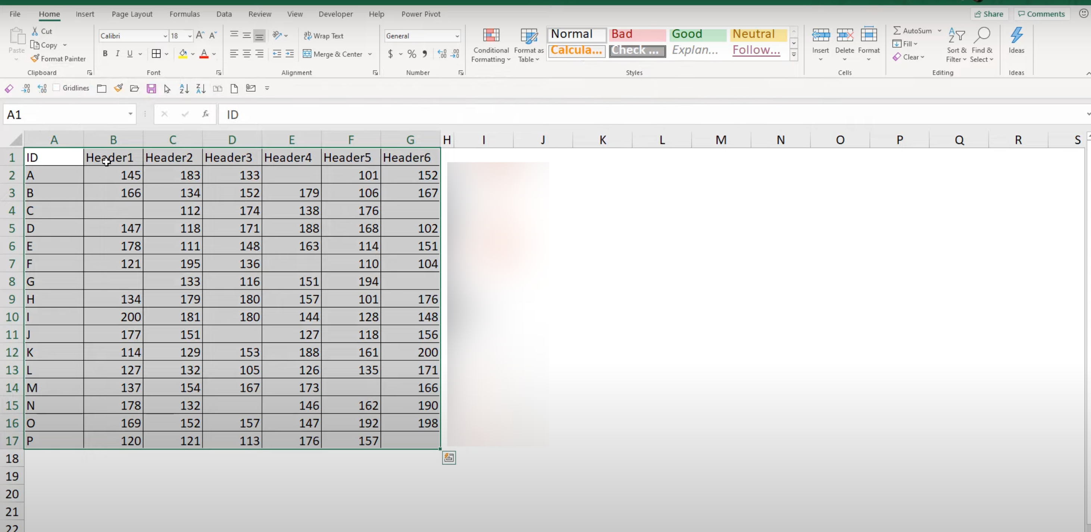Expand the Name Box dropdown arrow

(130, 114)
